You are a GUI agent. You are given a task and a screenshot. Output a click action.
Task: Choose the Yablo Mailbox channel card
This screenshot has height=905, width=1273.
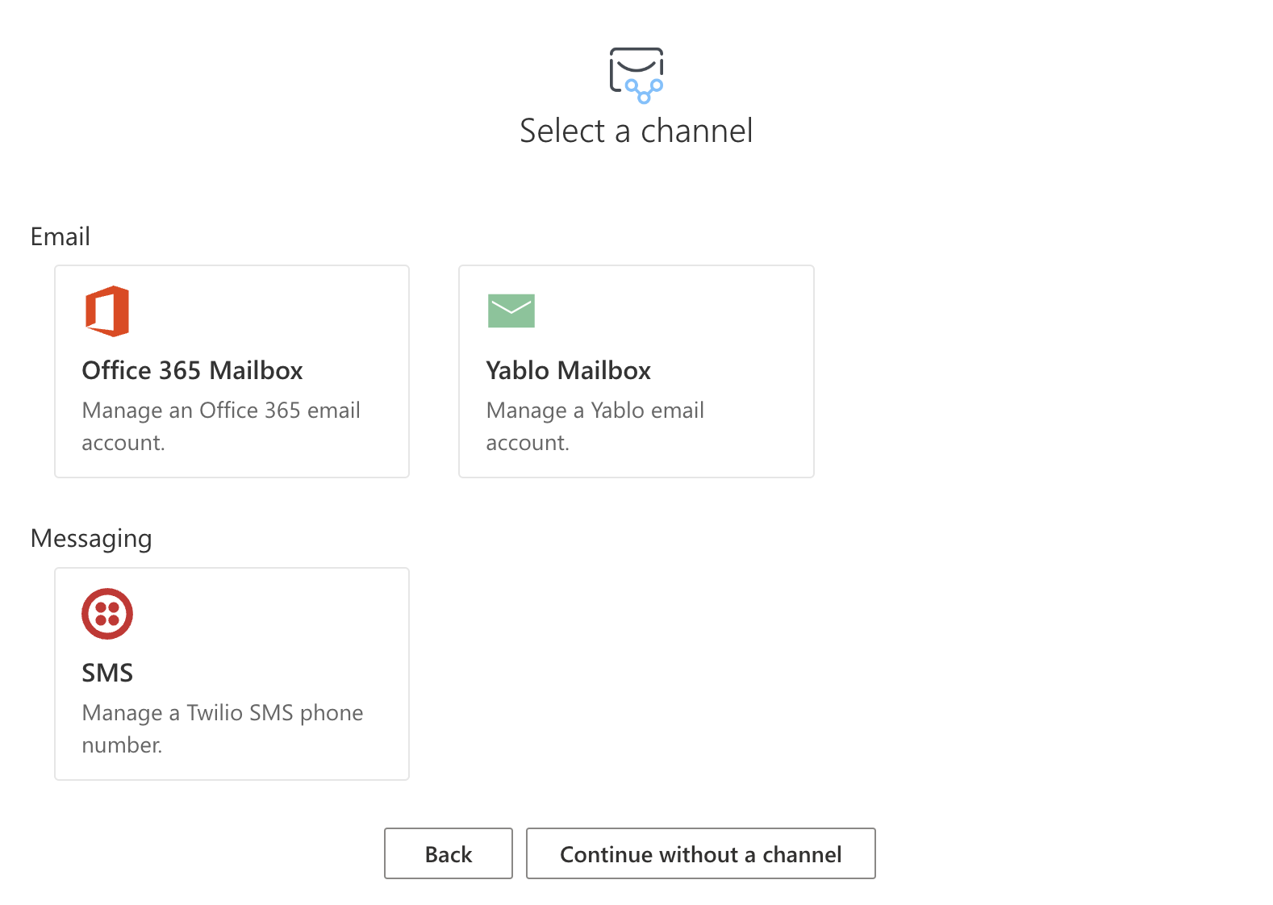coord(636,371)
